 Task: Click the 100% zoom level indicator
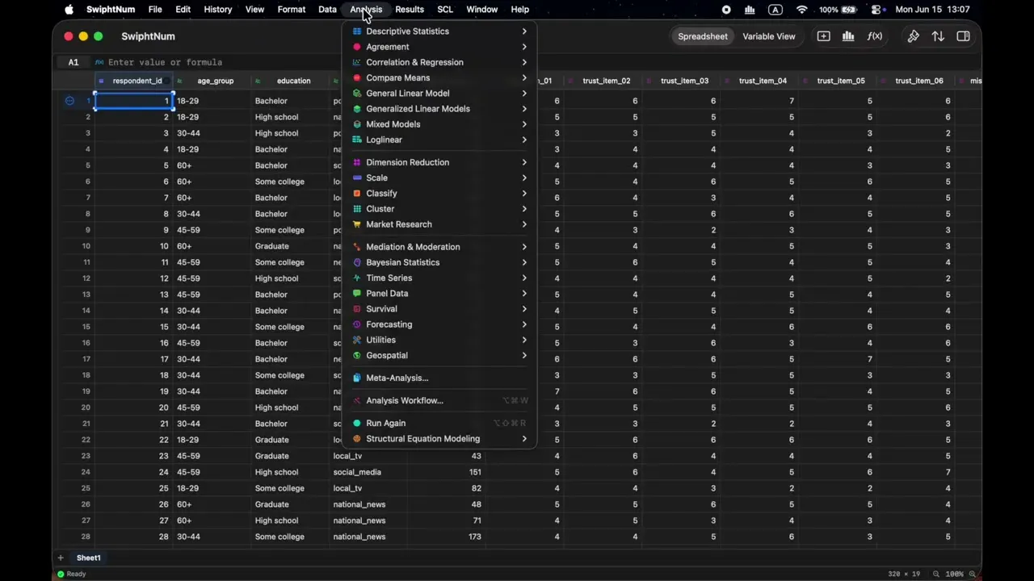(x=954, y=574)
